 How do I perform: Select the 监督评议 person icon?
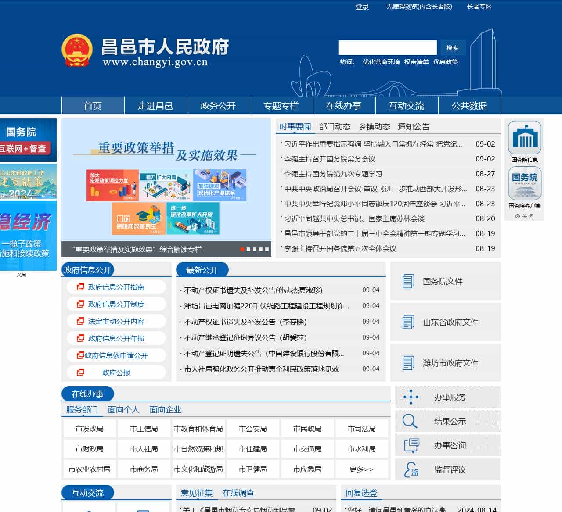(x=412, y=469)
